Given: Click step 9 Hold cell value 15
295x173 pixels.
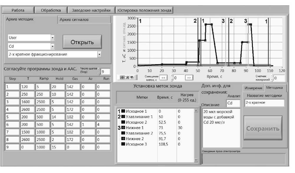Looking at the screenshot, I should tap(57, 147).
